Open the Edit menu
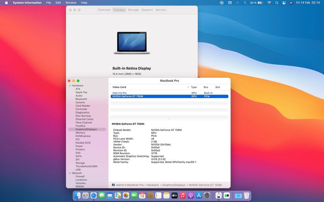Screen dimensions: 324x202 pos(58,3)
